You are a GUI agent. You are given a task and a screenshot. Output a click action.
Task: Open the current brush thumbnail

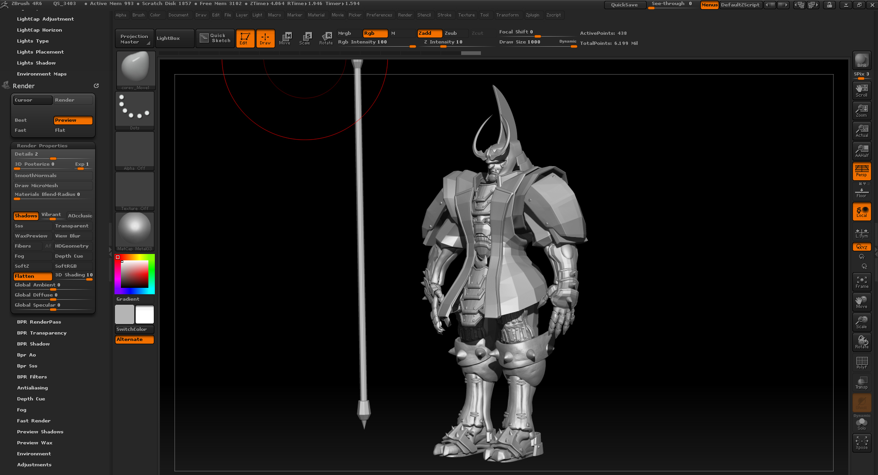click(x=136, y=70)
